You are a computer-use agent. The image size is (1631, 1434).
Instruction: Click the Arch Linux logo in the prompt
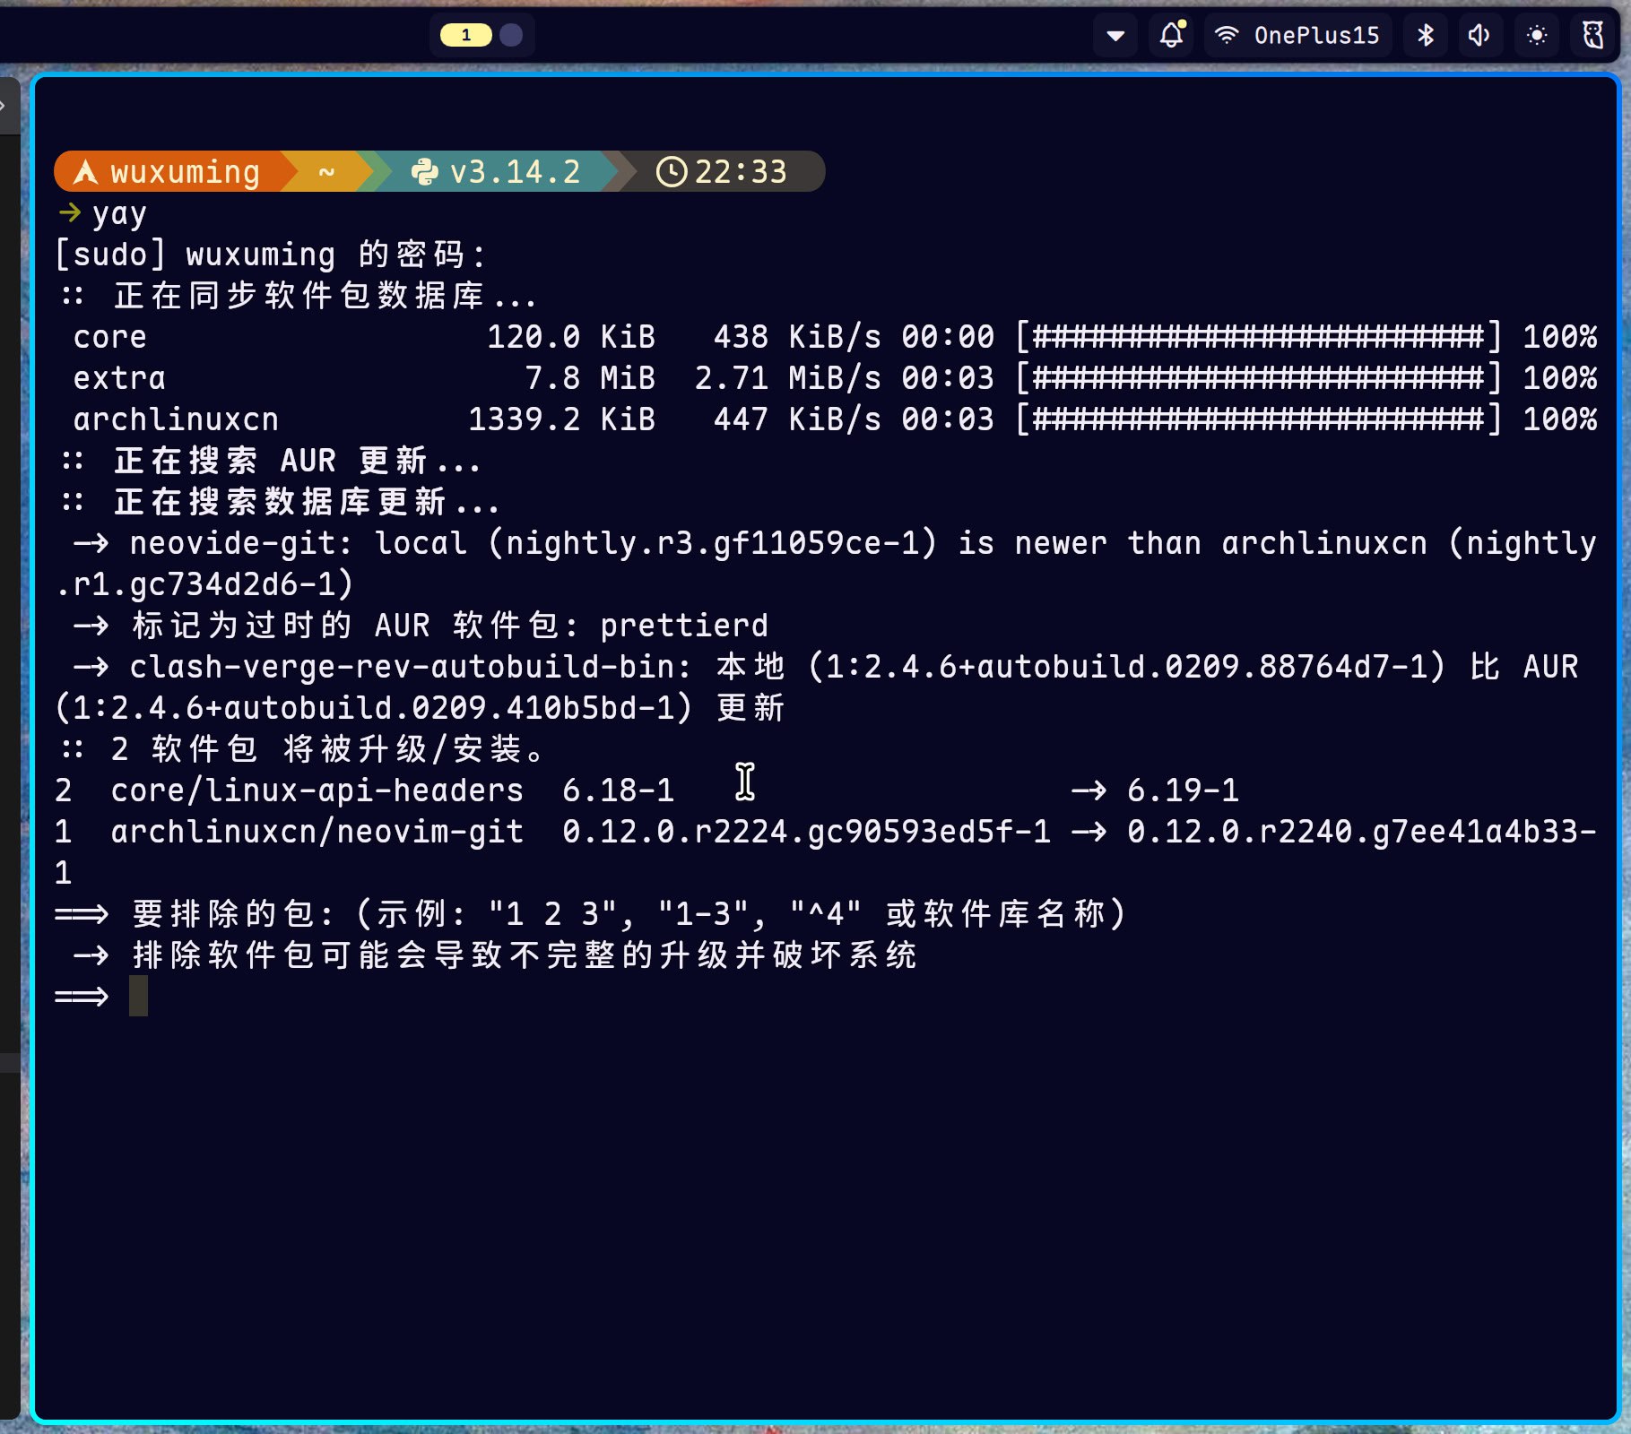point(85,172)
